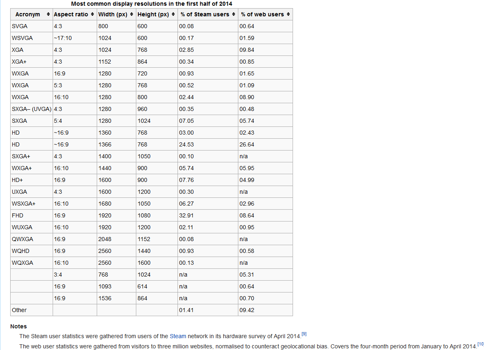
Task: Select the WQXGA acronym cell
Action: 31,263
